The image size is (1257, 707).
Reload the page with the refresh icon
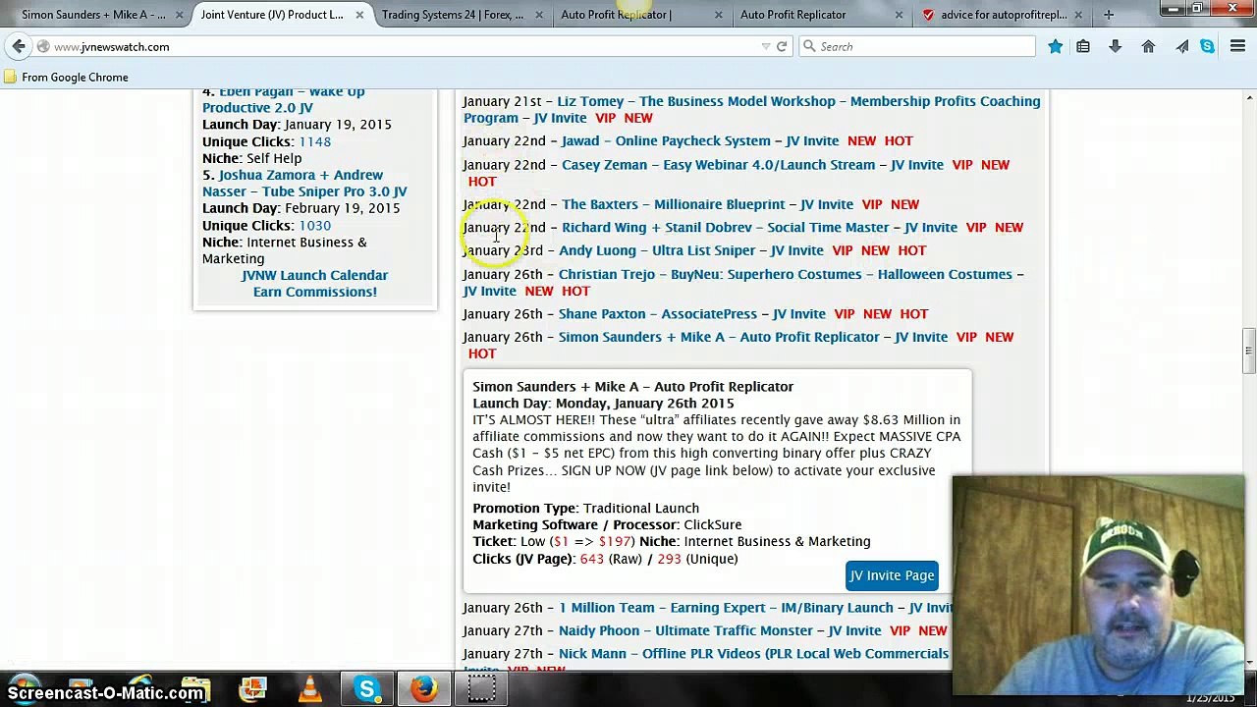pyautogui.click(x=782, y=46)
